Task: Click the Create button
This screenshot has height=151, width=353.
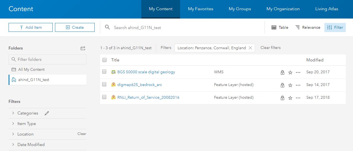Action: 75,27
